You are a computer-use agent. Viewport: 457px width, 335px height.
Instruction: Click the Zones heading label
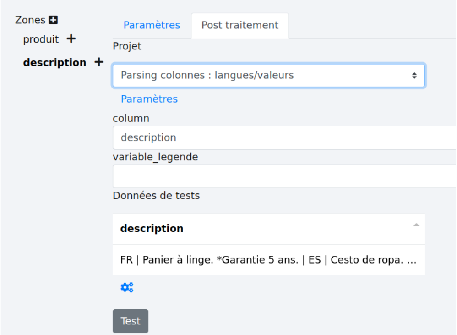pos(30,20)
